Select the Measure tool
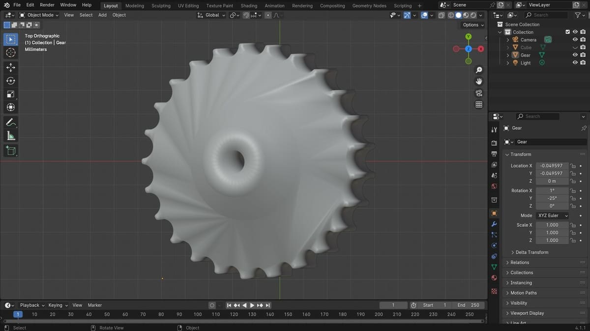Screen dimensions: 590x331 (x=10, y=136)
